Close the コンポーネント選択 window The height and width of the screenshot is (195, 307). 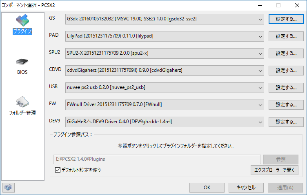[297, 5]
